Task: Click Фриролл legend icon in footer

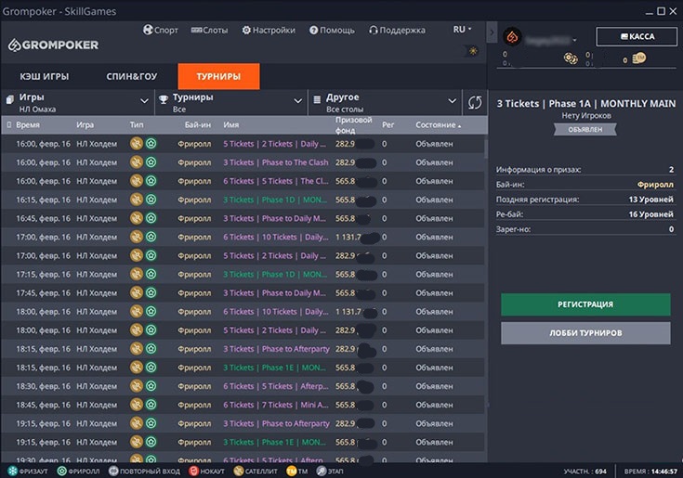Action: (x=62, y=472)
